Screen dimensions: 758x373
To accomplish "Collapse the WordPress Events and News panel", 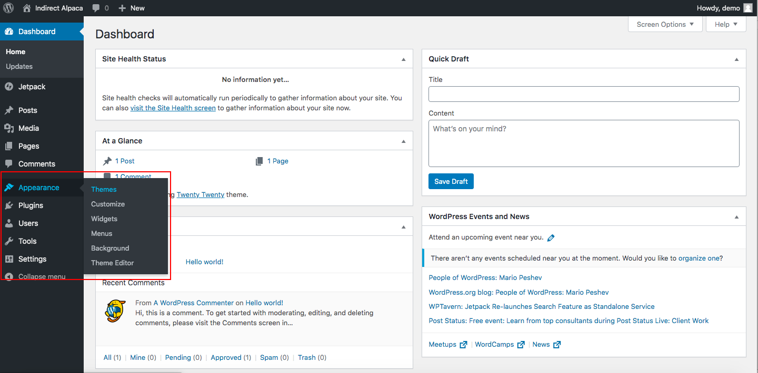I will (x=737, y=217).
